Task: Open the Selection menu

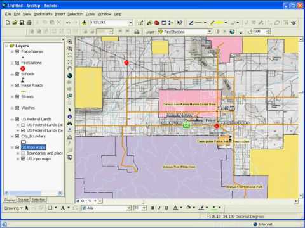Action: 75,14
